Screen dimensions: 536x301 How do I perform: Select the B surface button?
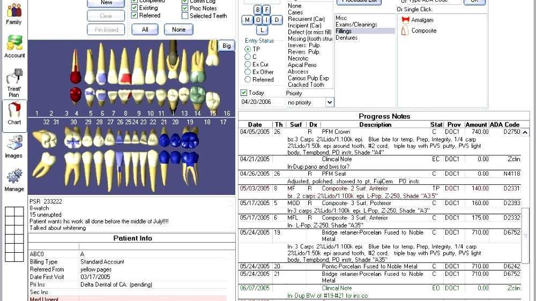(x=257, y=10)
